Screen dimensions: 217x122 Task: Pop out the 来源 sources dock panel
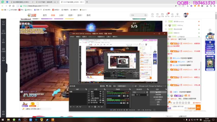[105, 89]
